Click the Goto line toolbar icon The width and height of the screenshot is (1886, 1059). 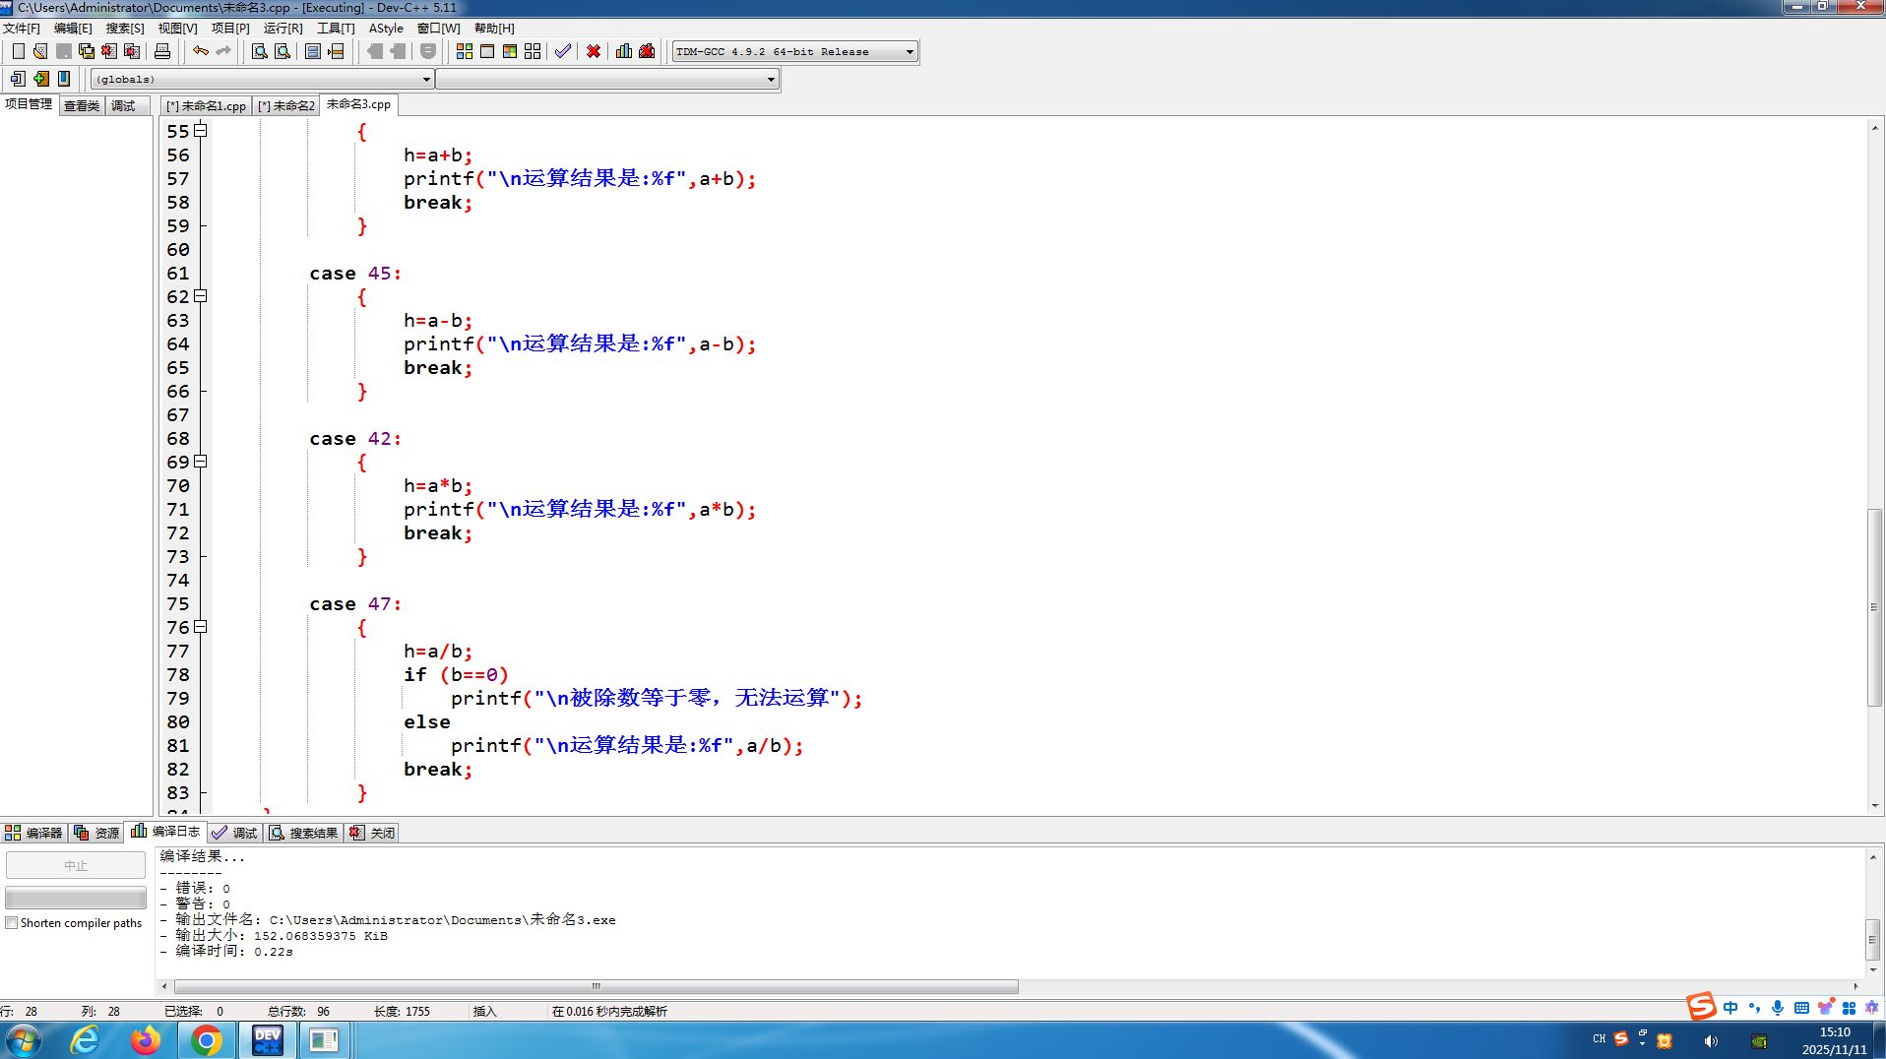[x=336, y=51]
